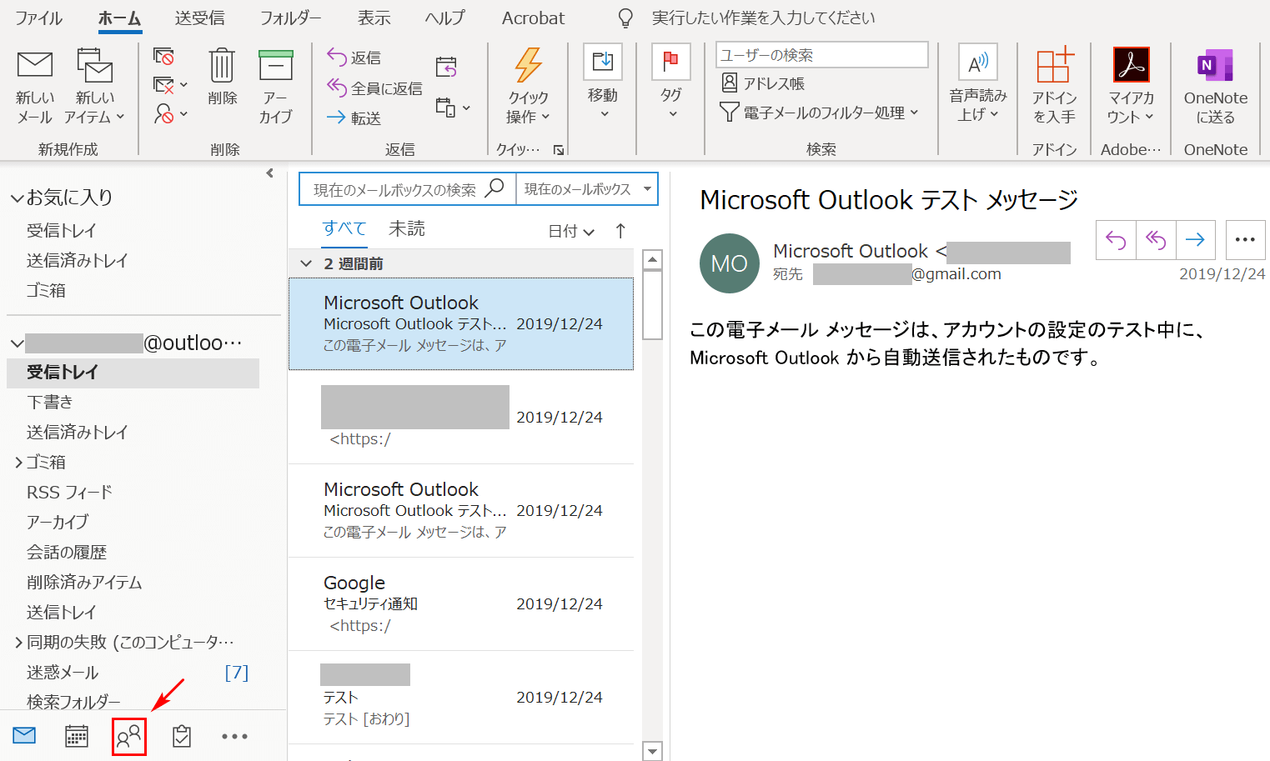Forward the mail with 転送
Viewport: 1270px width, 761px height.
click(354, 118)
